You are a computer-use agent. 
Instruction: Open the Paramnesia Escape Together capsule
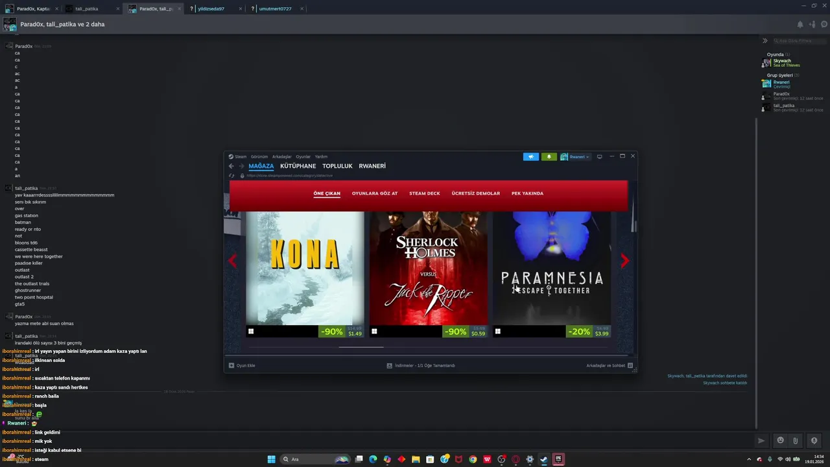tap(552, 268)
